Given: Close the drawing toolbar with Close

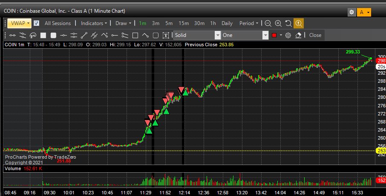Looking at the screenshot, I should (x=315, y=35).
